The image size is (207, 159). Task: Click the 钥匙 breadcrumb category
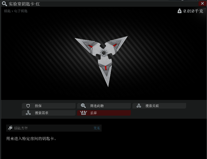[7, 11]
